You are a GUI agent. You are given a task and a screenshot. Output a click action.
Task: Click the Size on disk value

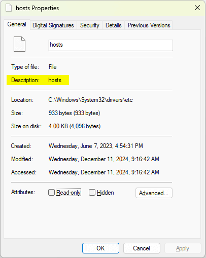tap(75, 126)
